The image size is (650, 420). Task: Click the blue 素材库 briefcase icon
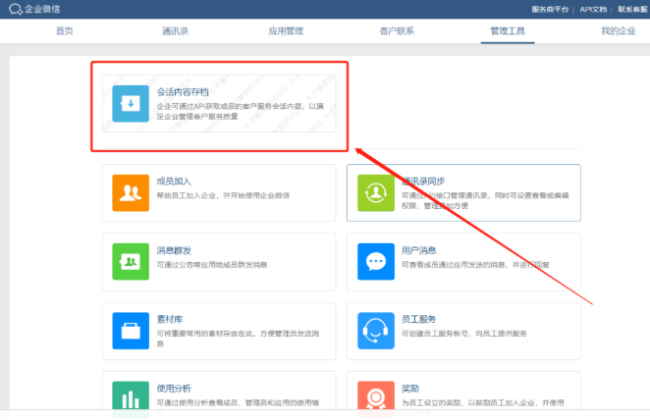click(131, 331)
